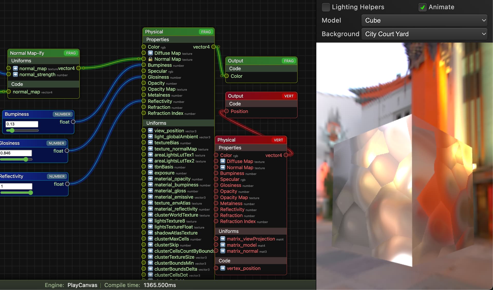Click the arrow icon beside shadowAtlasTexture uniform
Viewport: 493px width, 290px height.
150,233
